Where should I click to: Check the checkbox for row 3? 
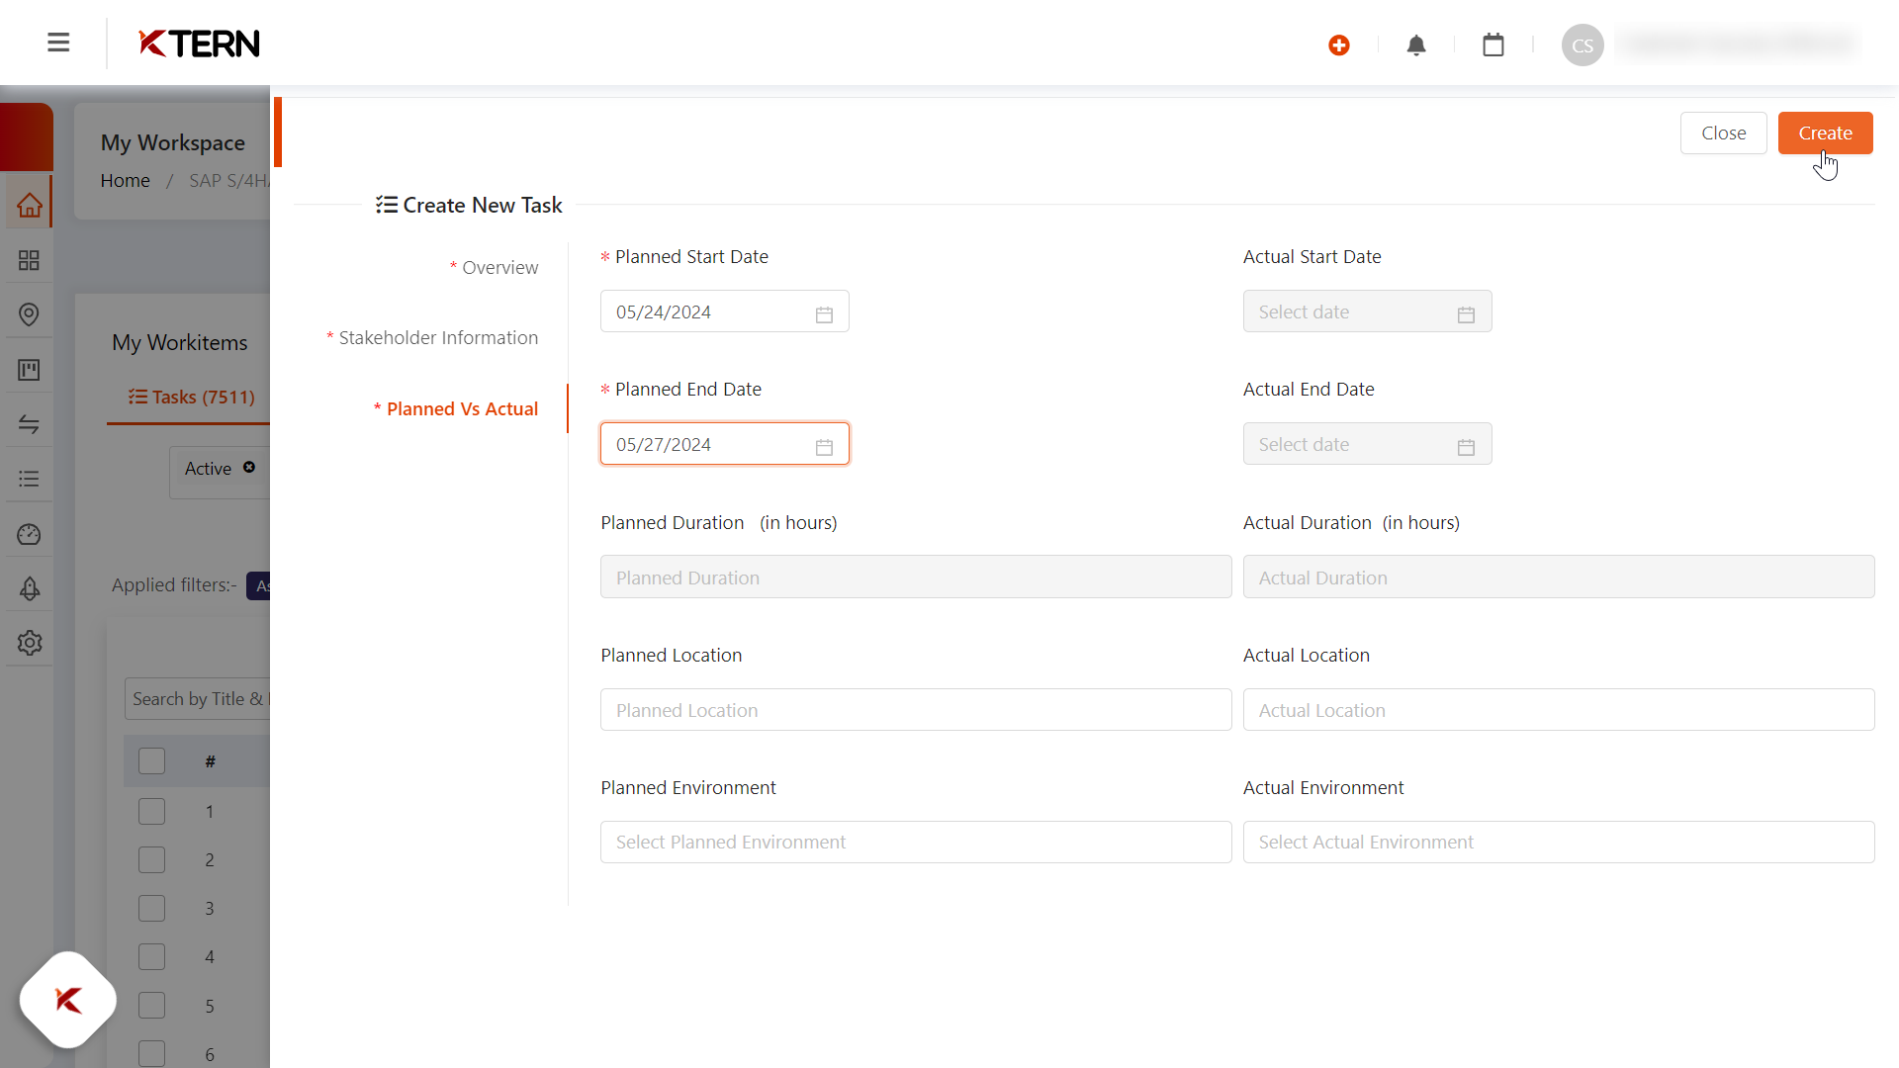point(151,909)
